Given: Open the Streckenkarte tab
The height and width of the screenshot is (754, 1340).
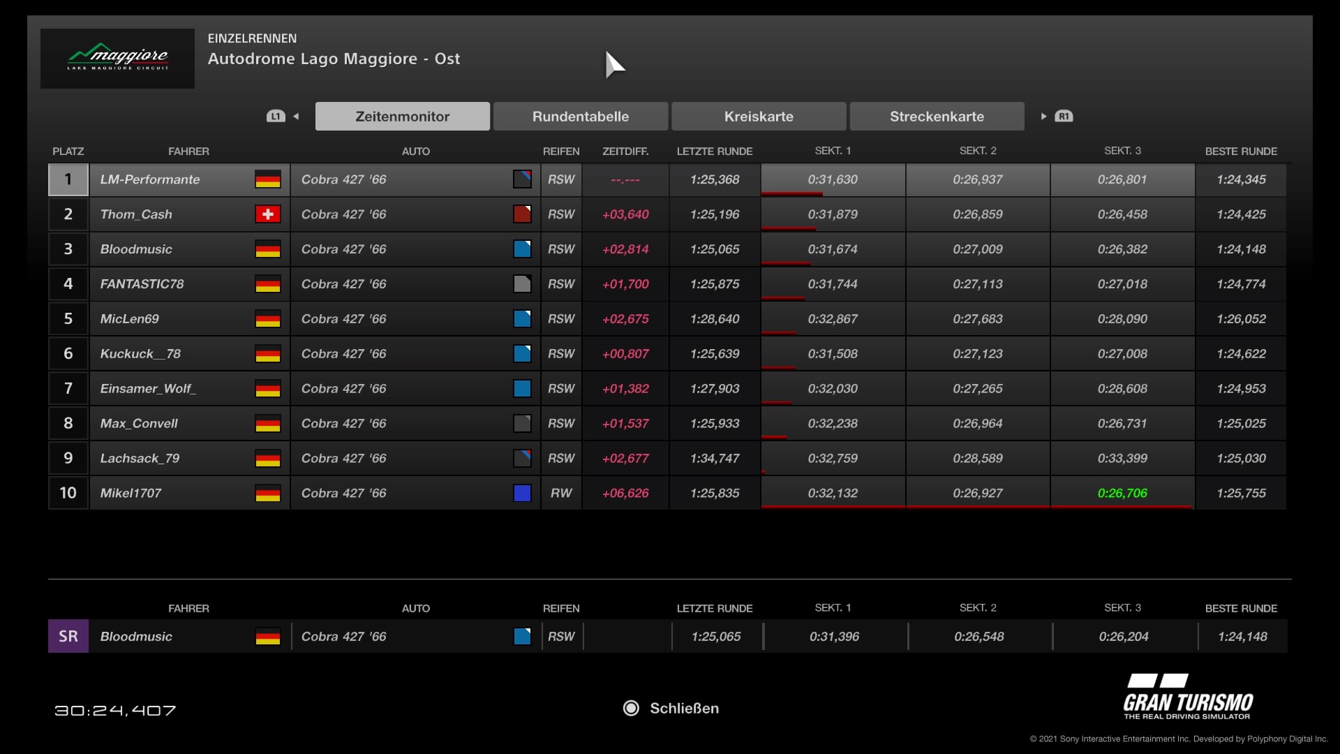Looking at the screenshot, I should tap(937, 117).
